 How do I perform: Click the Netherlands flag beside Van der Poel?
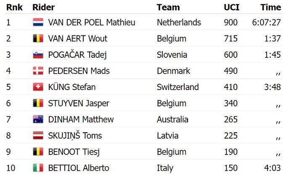[38, 23]
